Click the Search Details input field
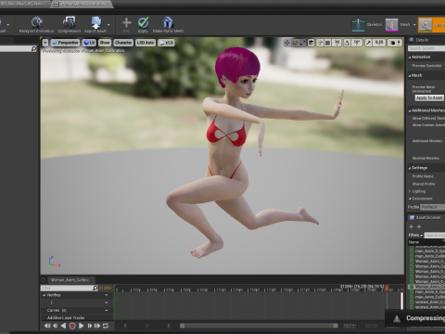Screen dimensions: 445x334 (x=426, y=48)
